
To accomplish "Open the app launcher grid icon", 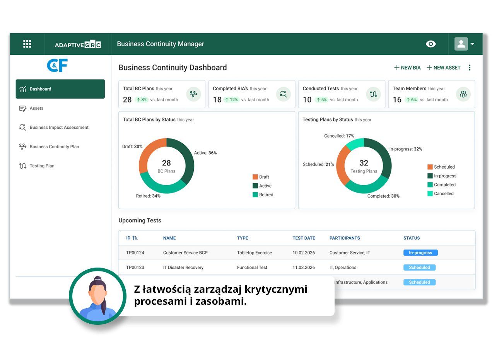I will coord(27,44).
